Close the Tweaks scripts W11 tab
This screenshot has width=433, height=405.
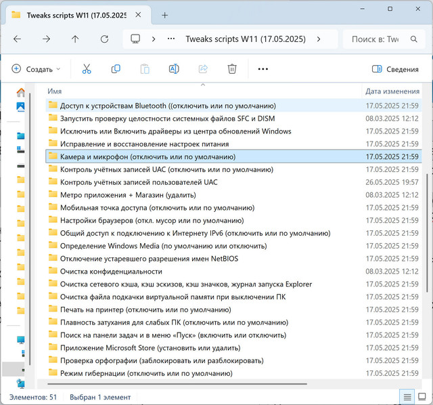pos(138,15)
